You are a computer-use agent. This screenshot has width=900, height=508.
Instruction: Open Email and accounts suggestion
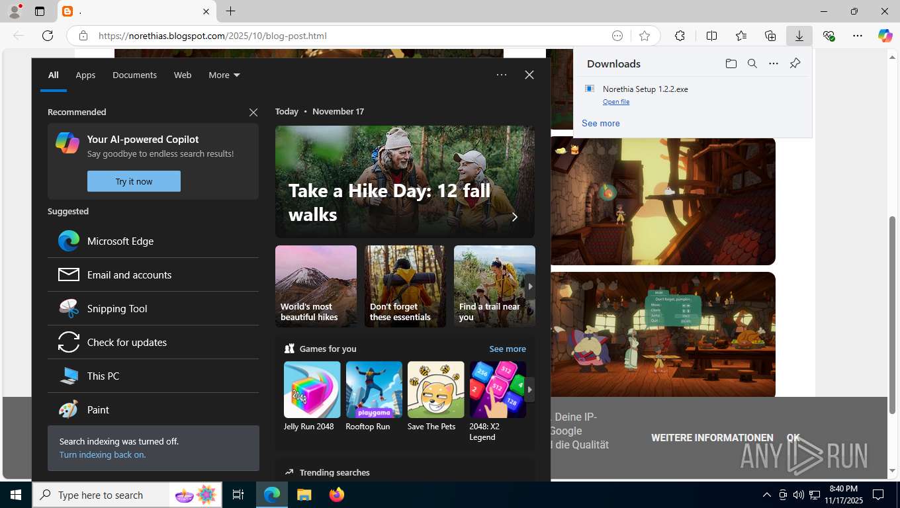153,275
